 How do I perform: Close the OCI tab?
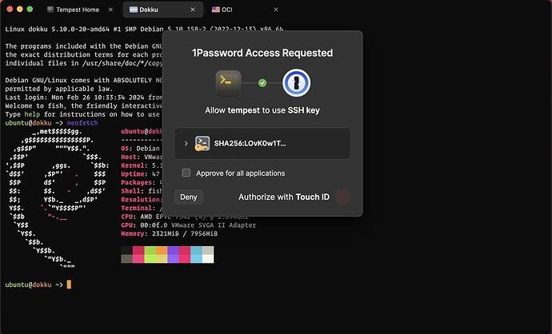[276, 10]
